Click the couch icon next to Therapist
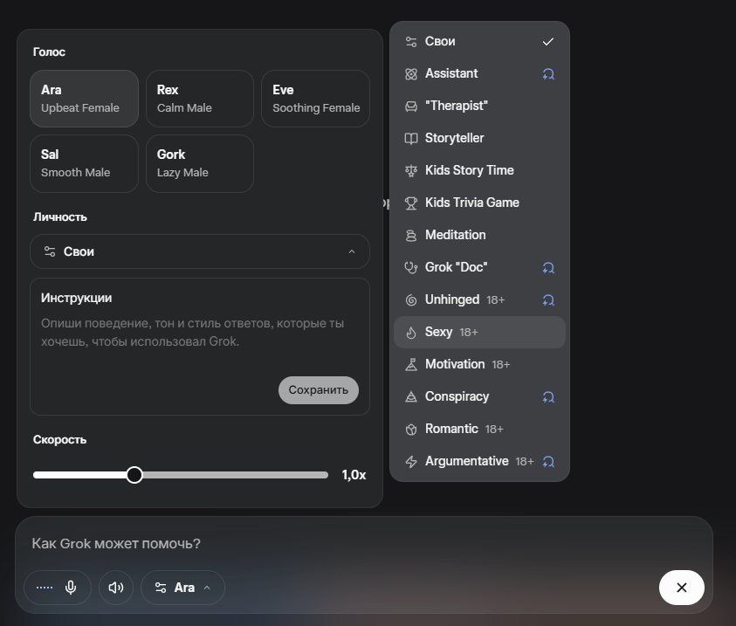736x626 pixels. (410, 107)
